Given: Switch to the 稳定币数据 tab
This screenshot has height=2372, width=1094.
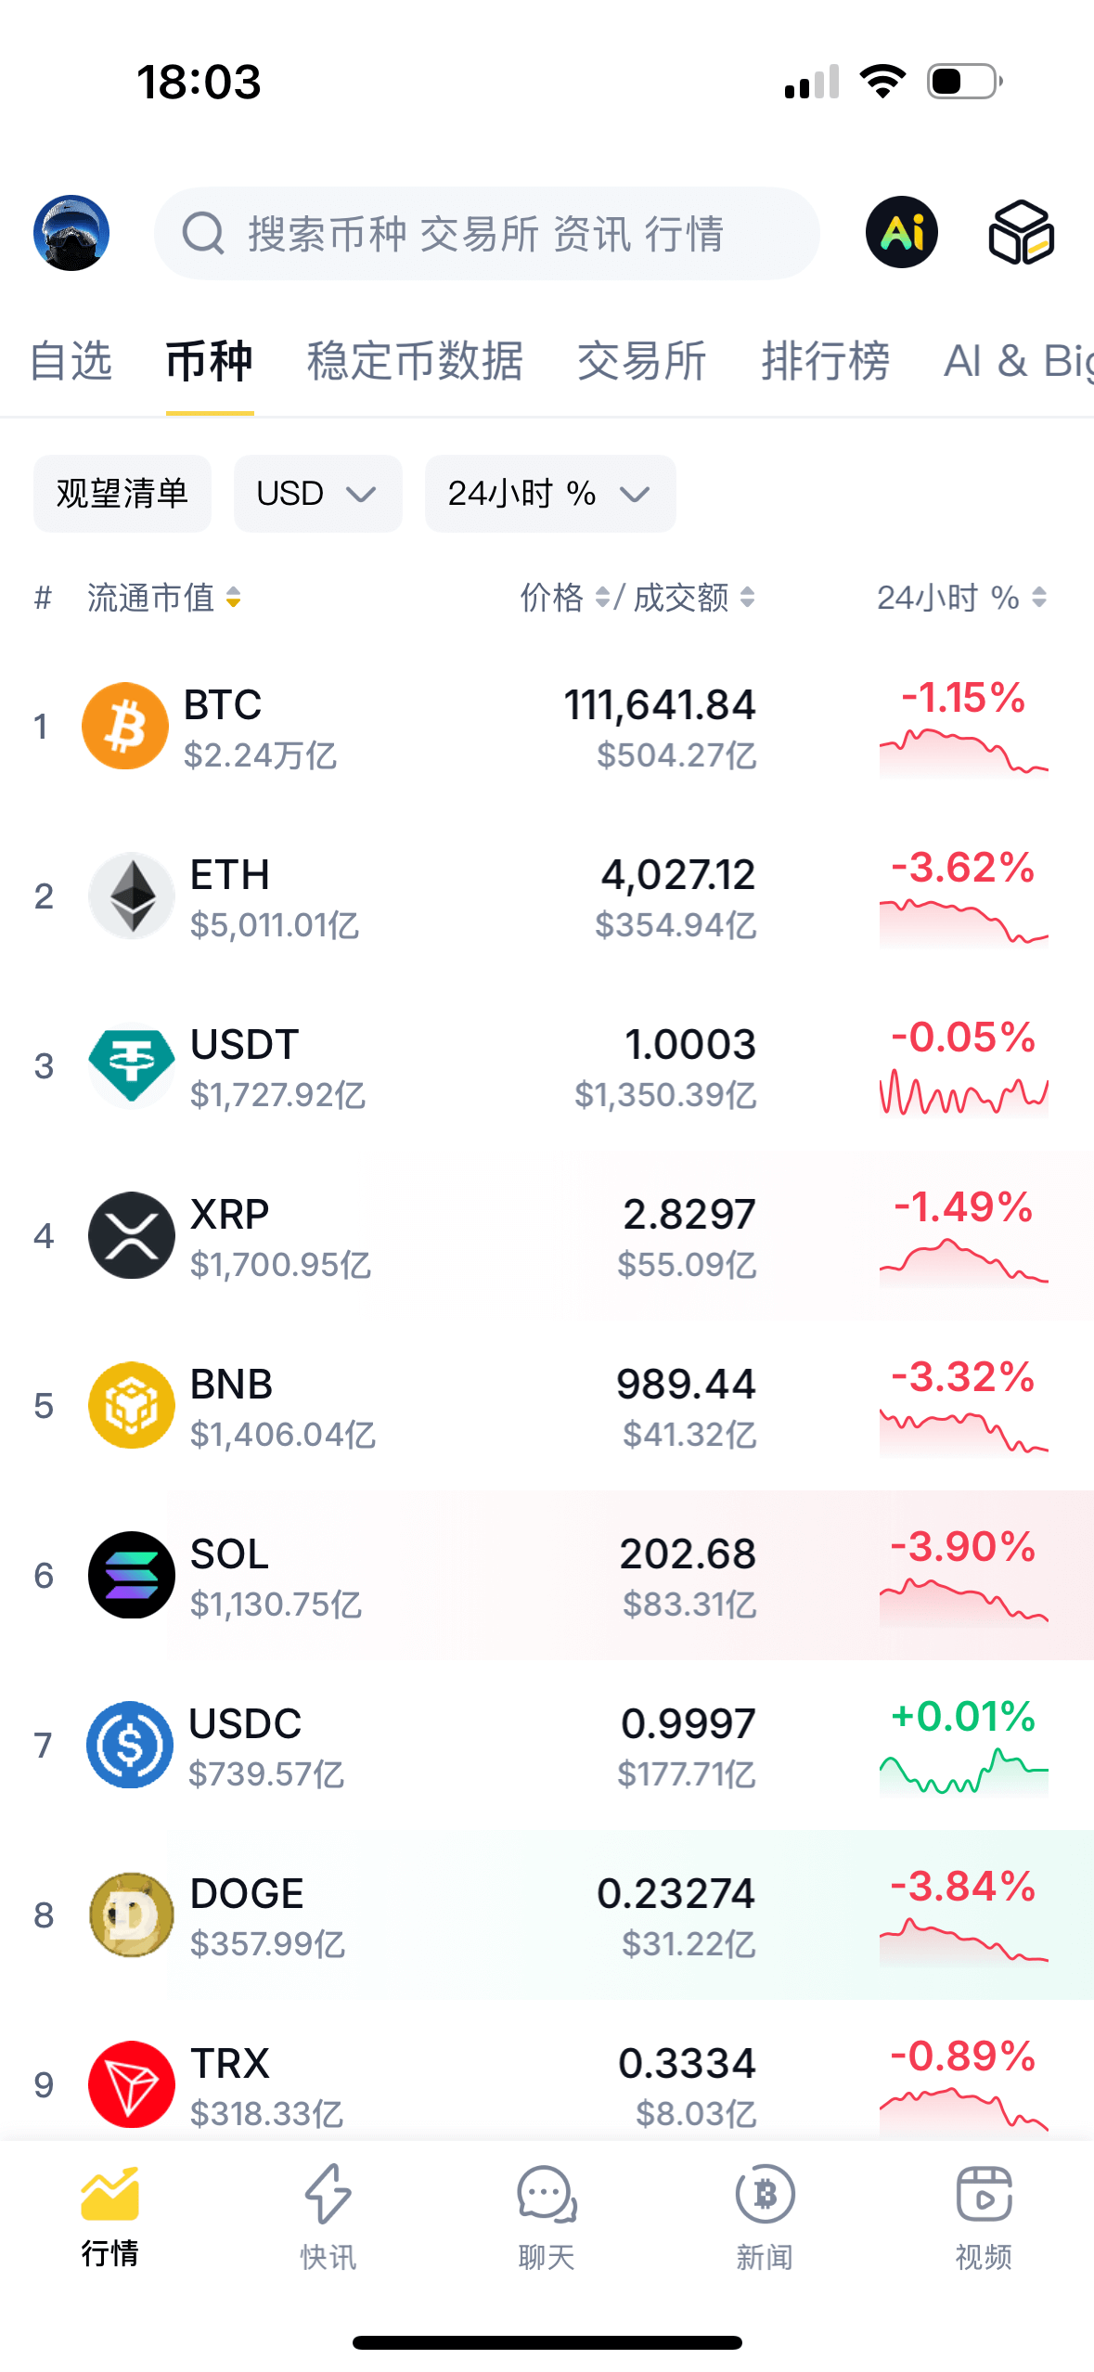Looking at the screenshot, I should click(x=415, y=361).
